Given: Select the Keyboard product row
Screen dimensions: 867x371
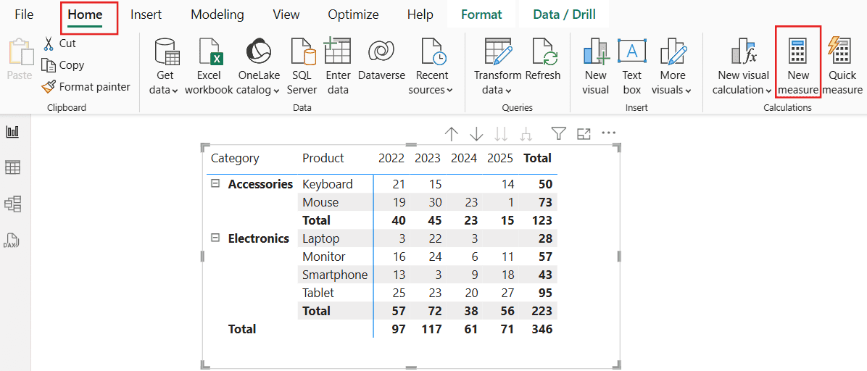Looking at the screenshot, I should click(x=328, y=184).
